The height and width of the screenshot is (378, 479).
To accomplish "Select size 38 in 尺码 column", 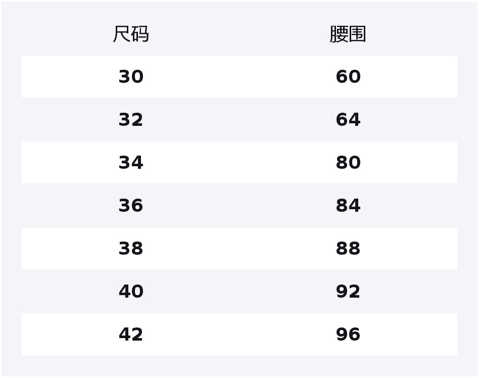I will pyautogui.click(x=131, y=249).
